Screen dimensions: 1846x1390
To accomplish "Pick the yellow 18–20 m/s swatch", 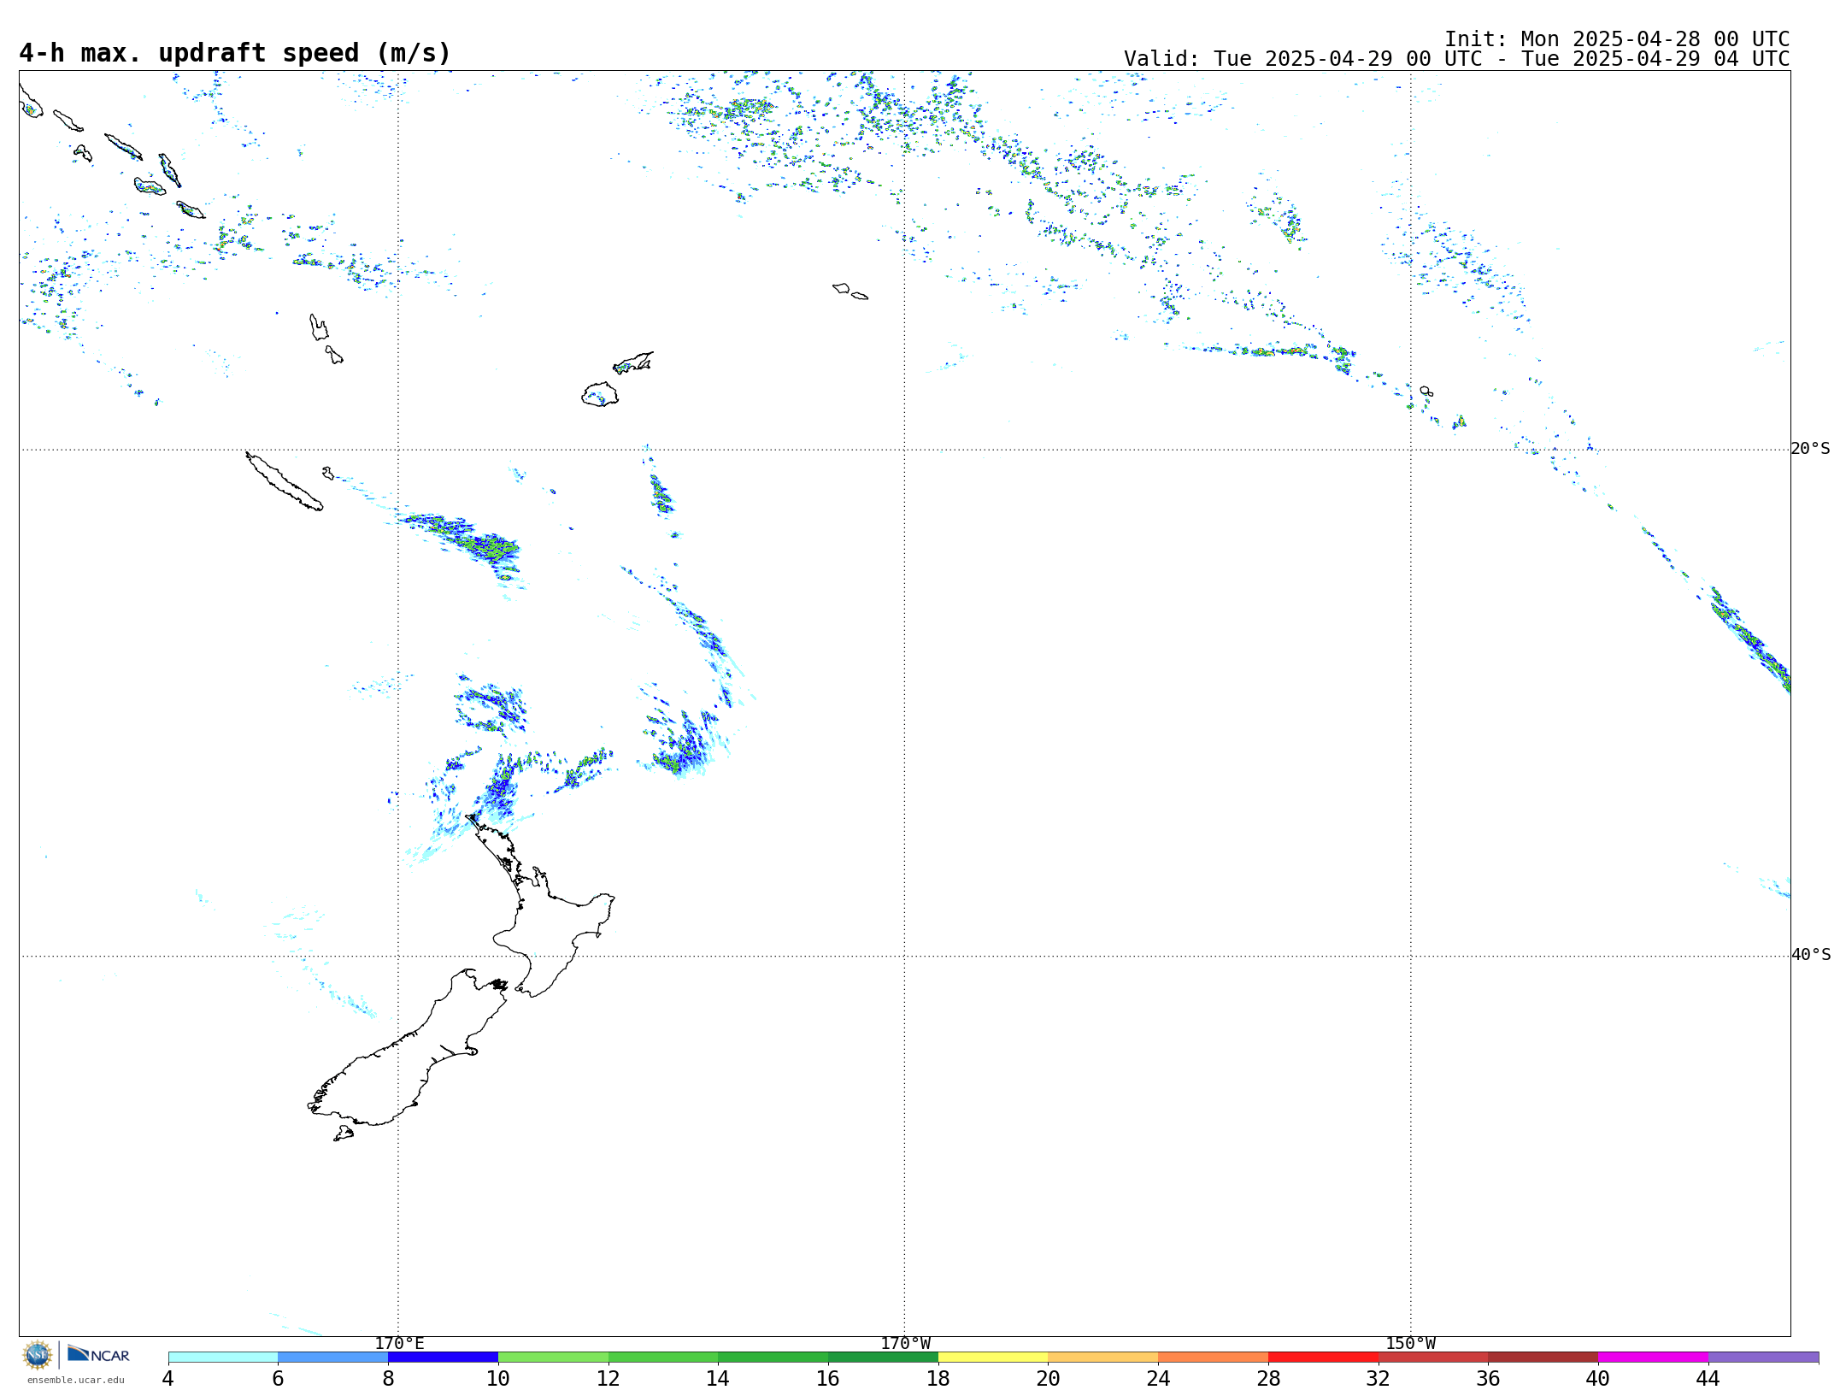I will pyautogui.click(x=993, y=1358).
